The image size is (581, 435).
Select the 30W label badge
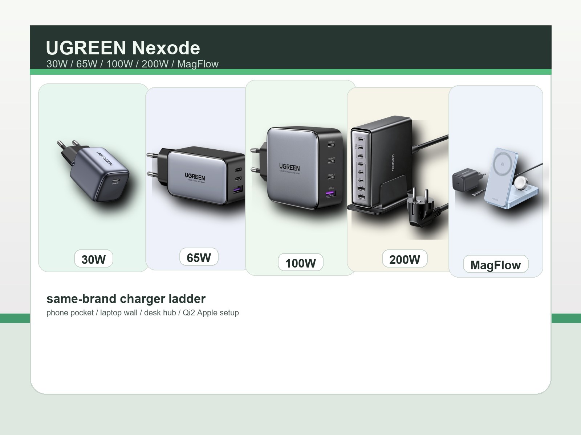[94, 259]
